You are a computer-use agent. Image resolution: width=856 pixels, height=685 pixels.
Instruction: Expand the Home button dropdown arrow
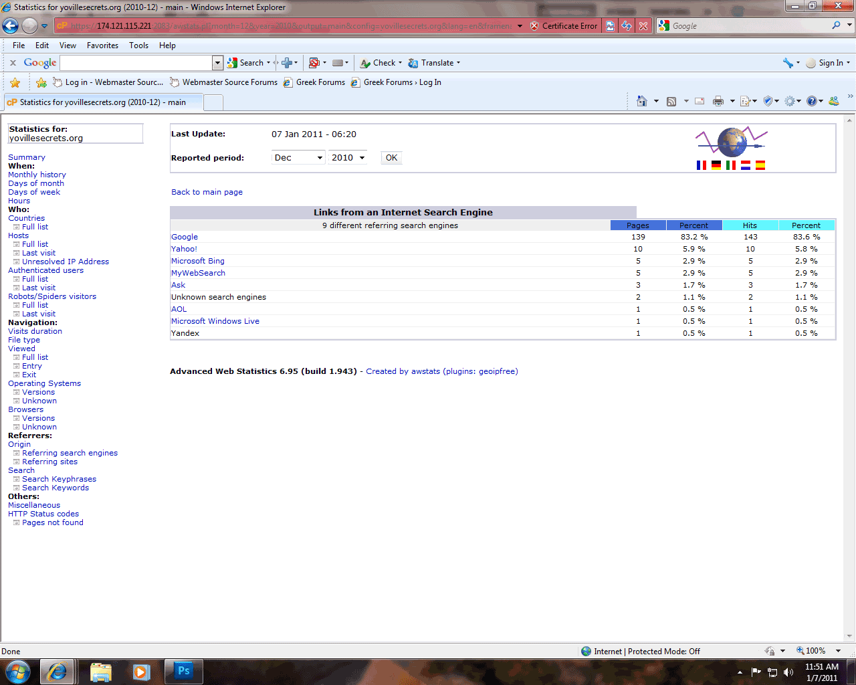pos(656,101)
